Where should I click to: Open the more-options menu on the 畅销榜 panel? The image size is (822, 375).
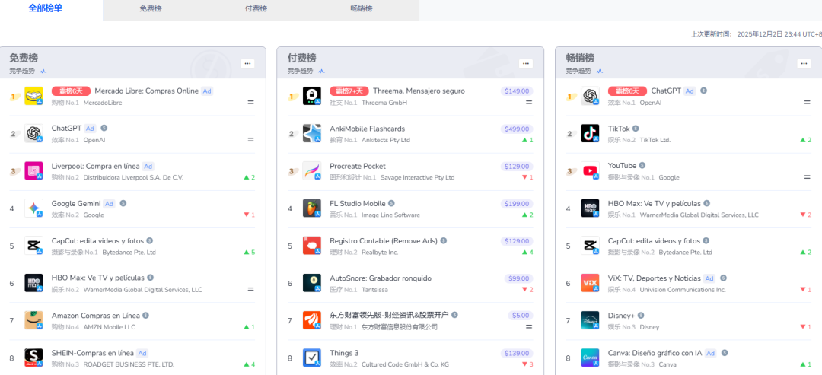click(804, 63)
